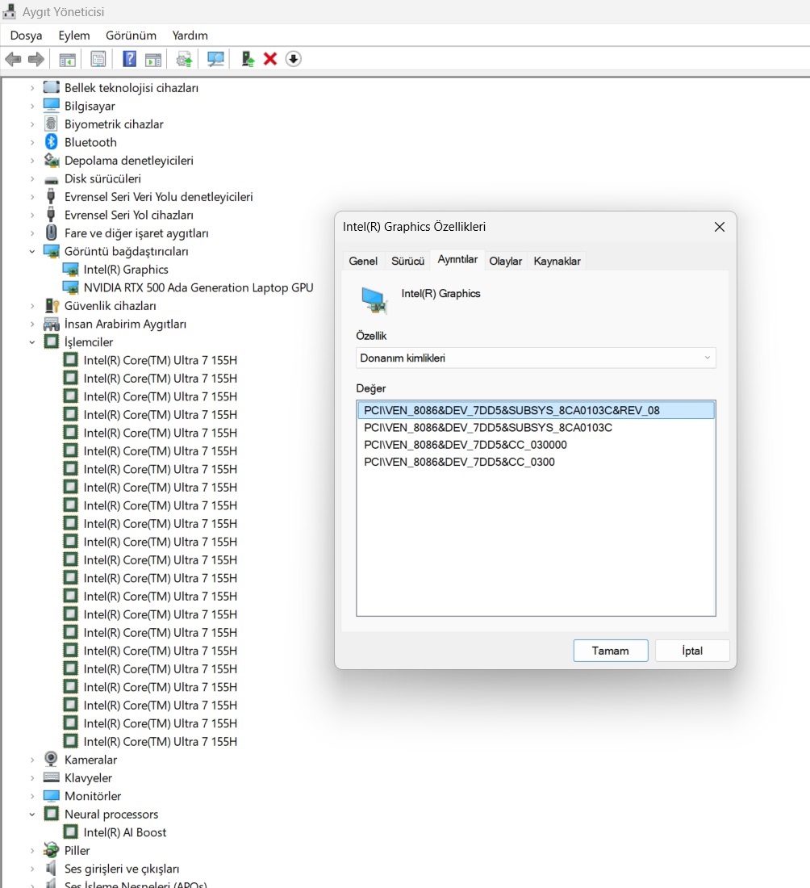
Task: Click the blue Help question-mark icon
Action: pyautogui.click(x=130, y=59)
